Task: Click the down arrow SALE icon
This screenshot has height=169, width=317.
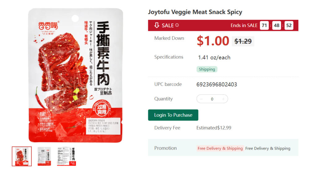Action: (x=157, y=25)
